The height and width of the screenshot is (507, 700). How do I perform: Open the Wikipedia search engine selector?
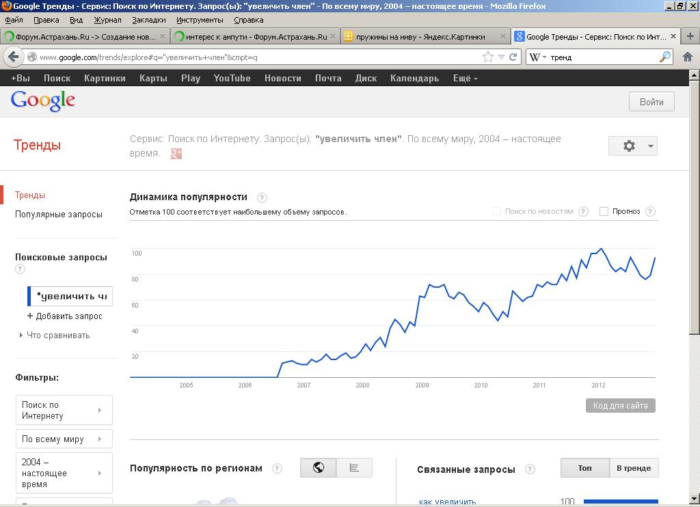[537, 57]
